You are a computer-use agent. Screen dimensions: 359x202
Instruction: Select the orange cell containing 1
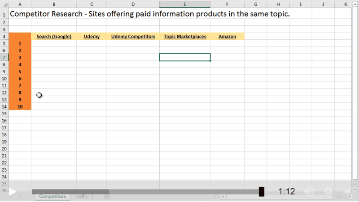(x=20, y=43)
